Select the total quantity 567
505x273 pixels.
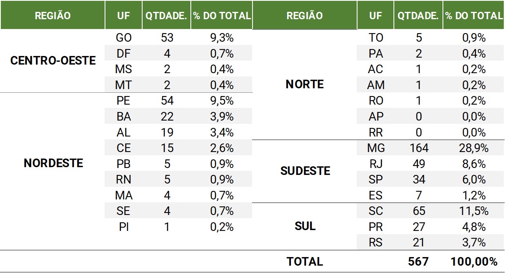418,261
